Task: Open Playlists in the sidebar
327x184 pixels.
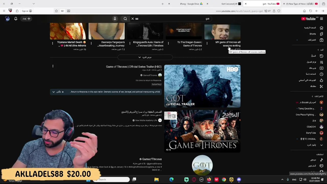Action: coord(315,62)
